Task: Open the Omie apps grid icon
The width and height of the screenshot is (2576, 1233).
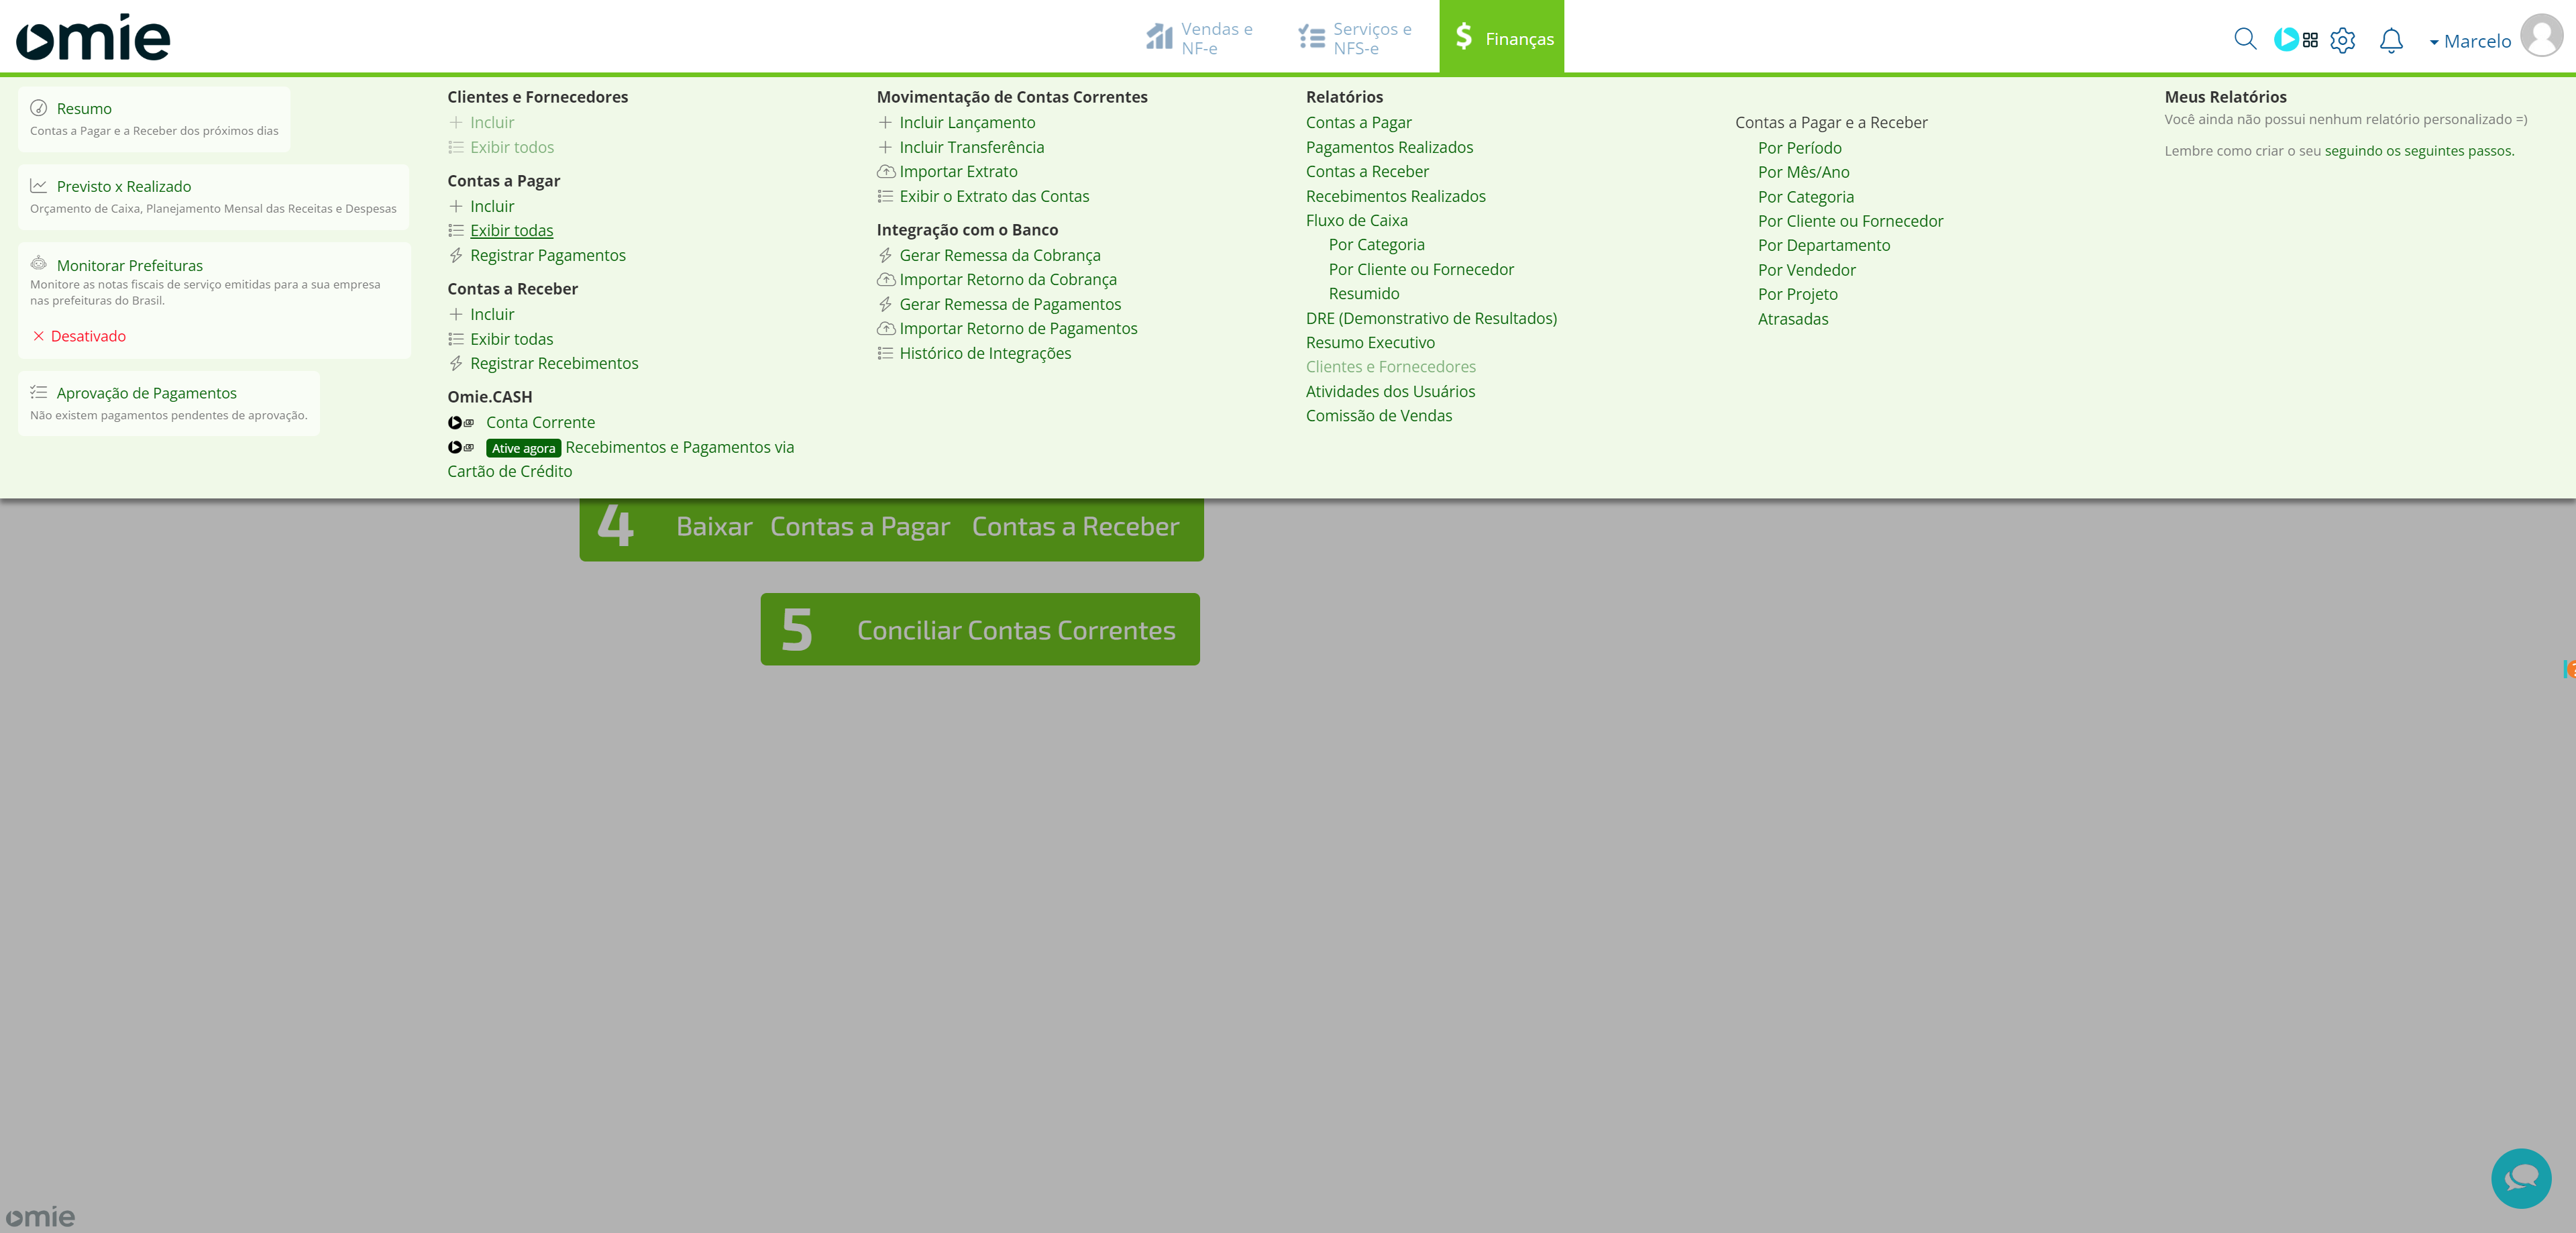Action: 2310,40
